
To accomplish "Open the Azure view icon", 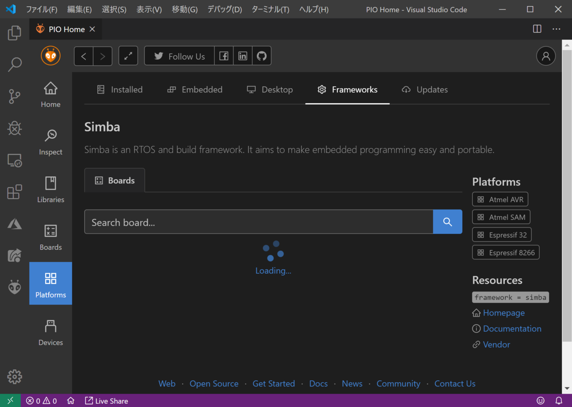I will click(14, 224).
